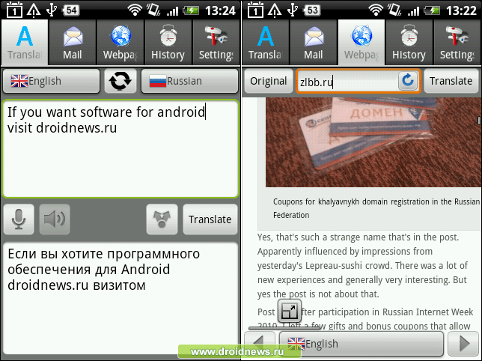Reload the page with the URL refresh icon
Screen dimensions: 482x361
(407, 82)
